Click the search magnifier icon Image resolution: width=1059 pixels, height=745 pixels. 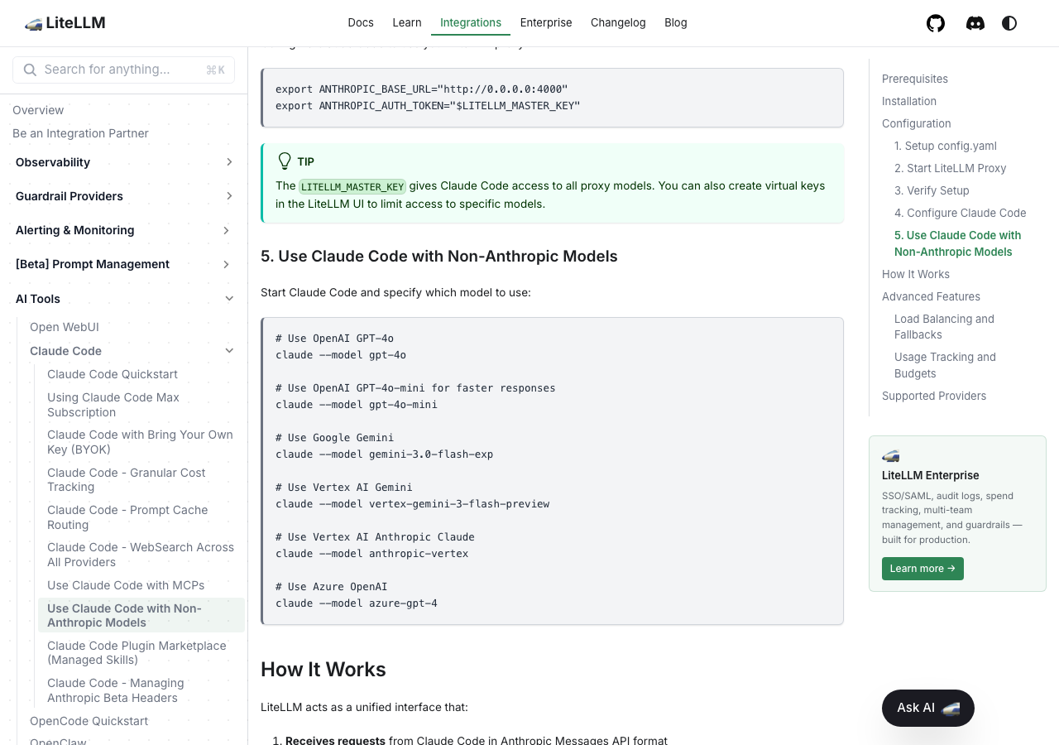pos(30,70)
